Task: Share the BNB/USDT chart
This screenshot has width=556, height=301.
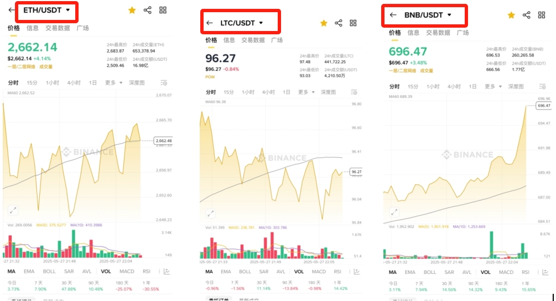Action: pos(527,15)
